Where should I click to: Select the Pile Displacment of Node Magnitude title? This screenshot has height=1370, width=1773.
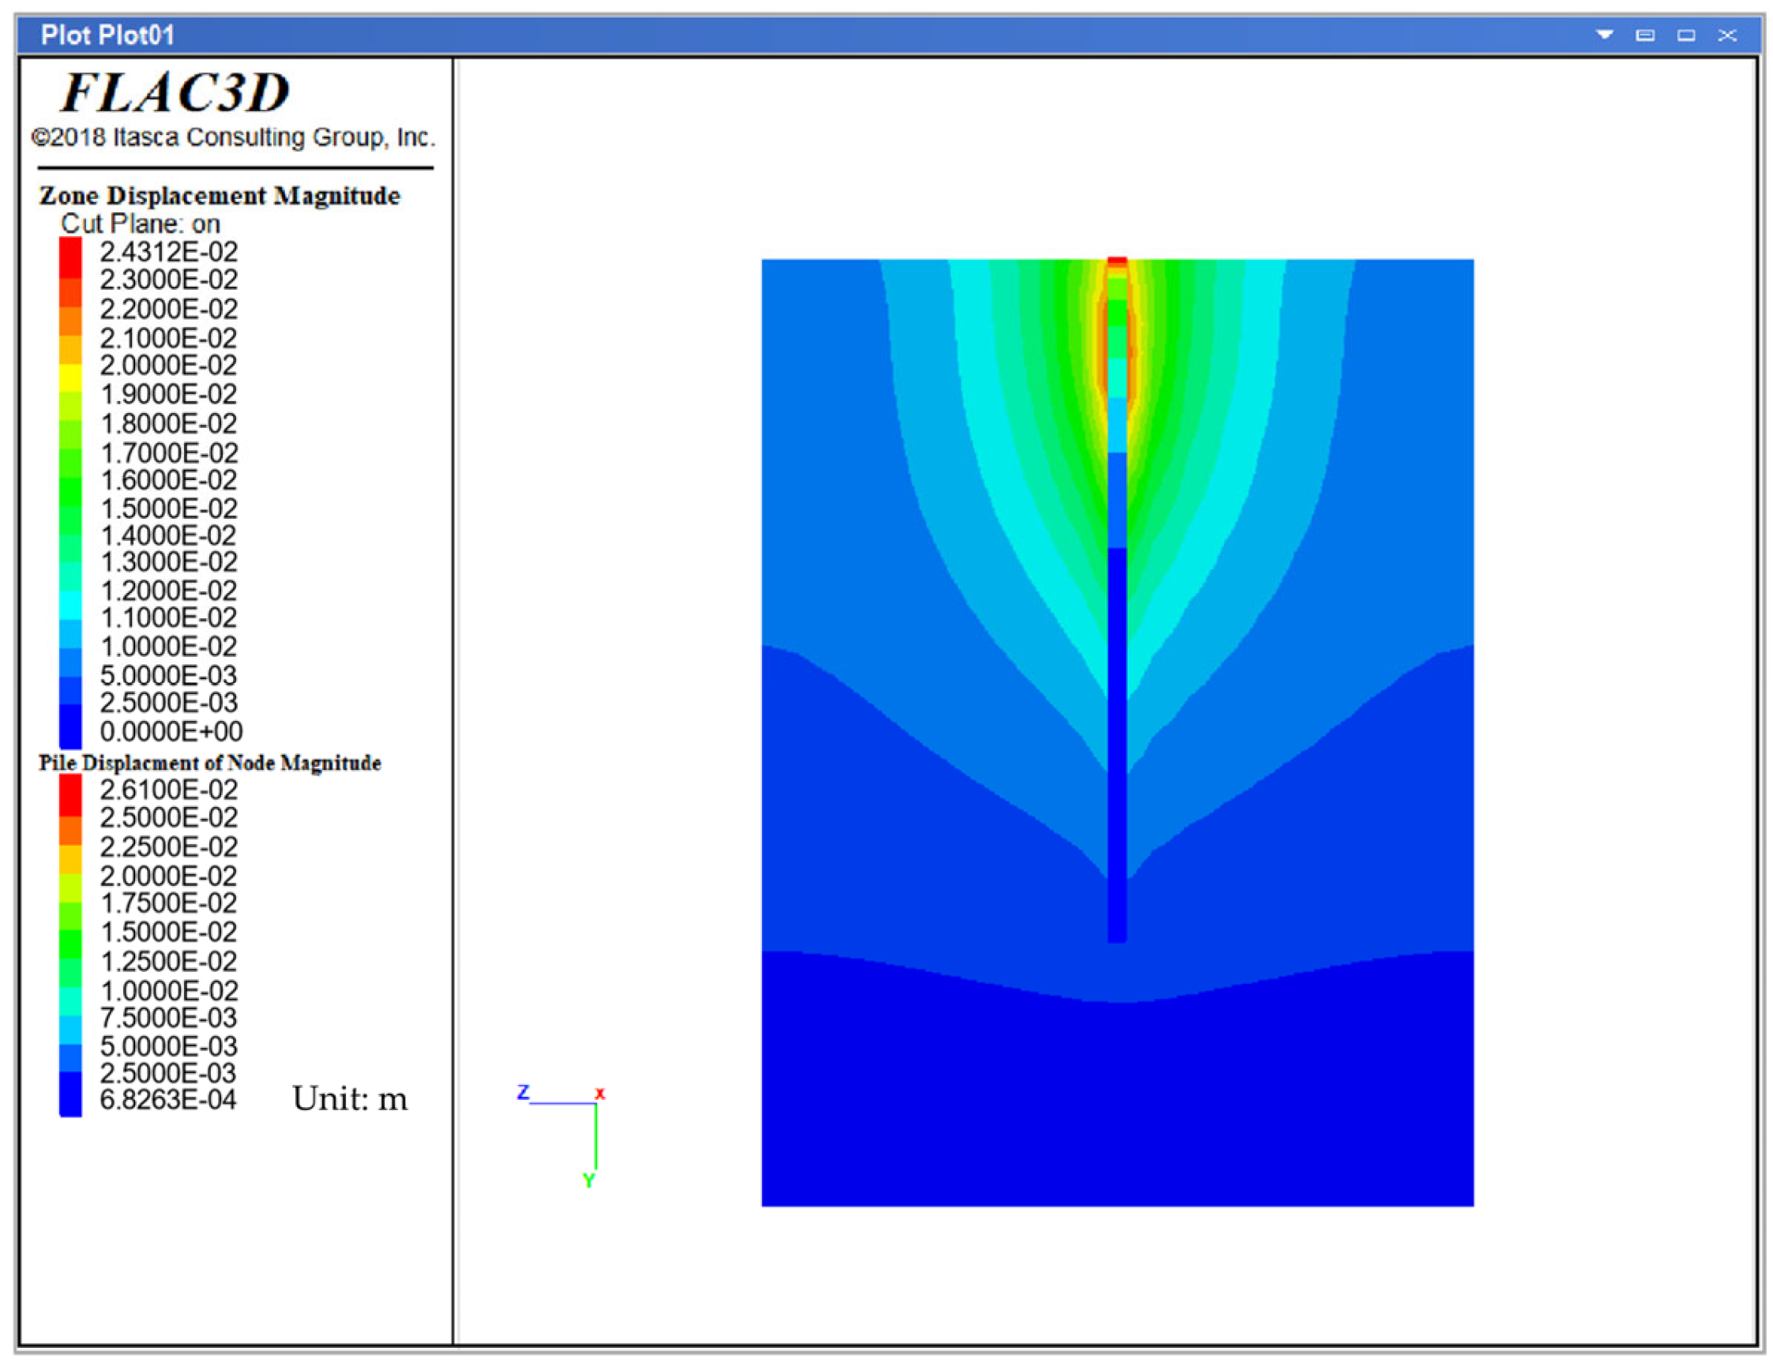click(209, 763)
